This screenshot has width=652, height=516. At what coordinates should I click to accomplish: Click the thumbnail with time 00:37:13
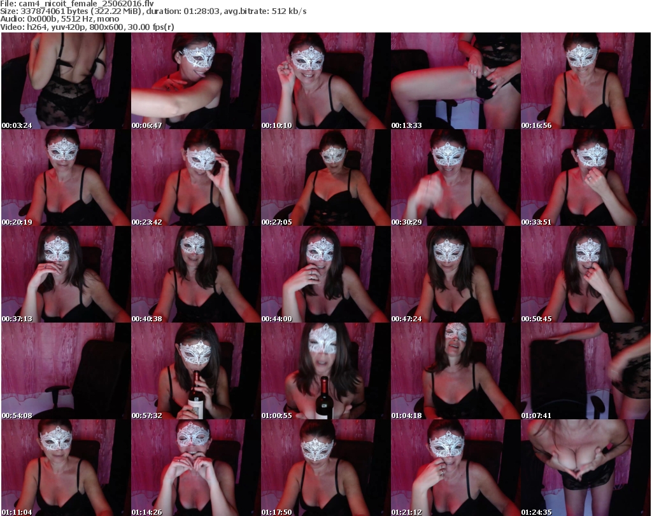coord(66,275)
